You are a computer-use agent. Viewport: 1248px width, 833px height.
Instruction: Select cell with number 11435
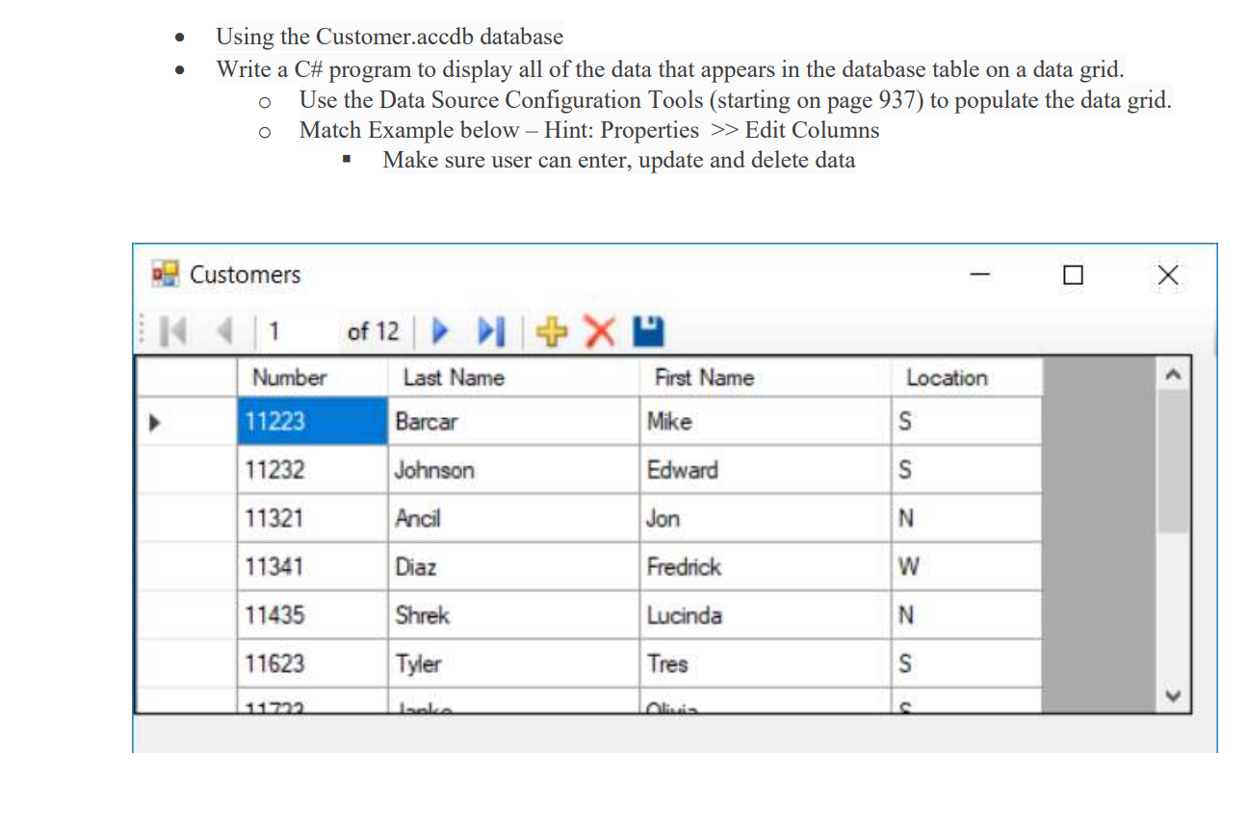312,614
